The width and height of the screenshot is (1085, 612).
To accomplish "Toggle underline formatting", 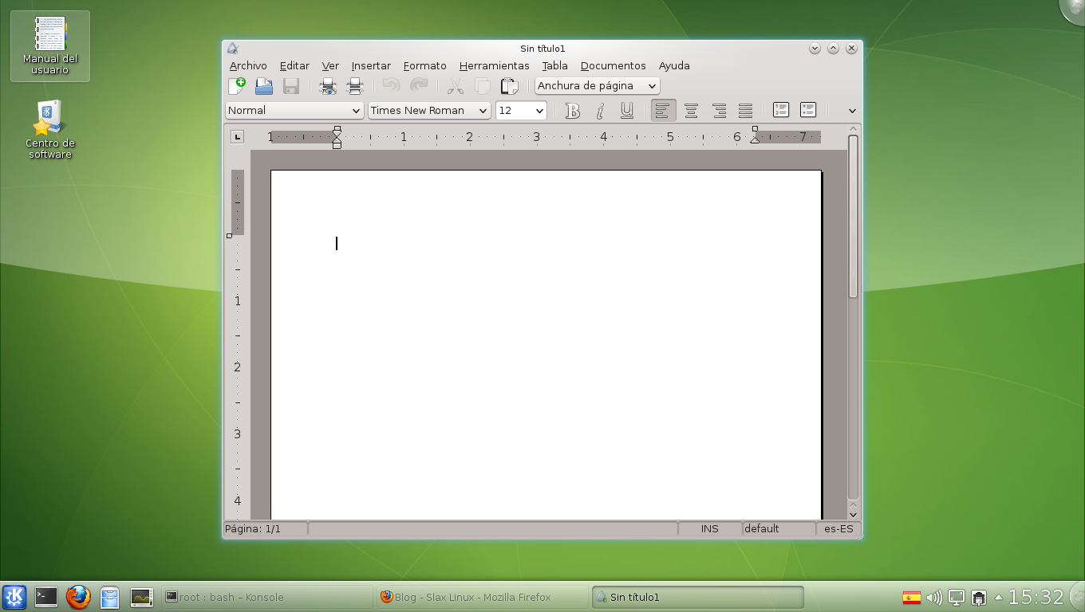I will point(627,111).
